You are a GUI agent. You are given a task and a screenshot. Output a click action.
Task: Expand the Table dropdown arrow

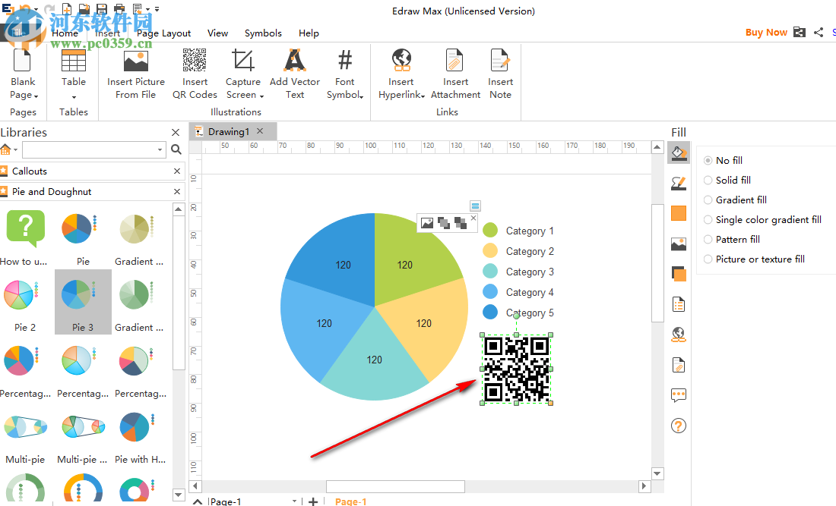74,97
